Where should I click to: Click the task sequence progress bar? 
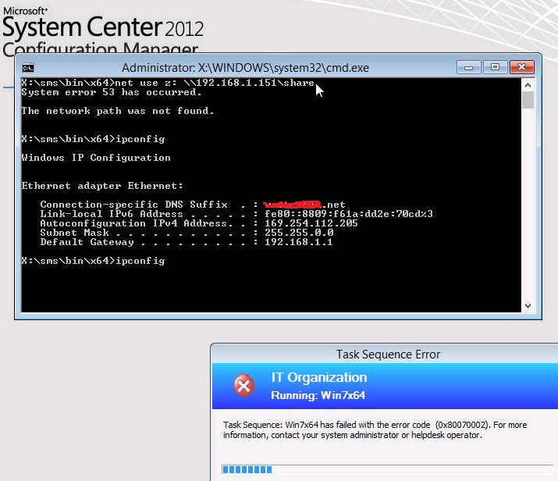pos(389,469)
